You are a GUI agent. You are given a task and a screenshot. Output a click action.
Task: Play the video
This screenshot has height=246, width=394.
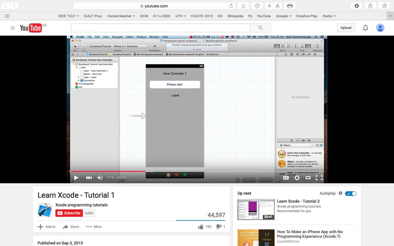(x=76, y=178)
